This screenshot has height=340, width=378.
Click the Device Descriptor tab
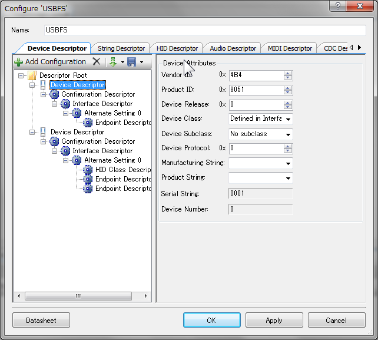[x=57, y=48]
